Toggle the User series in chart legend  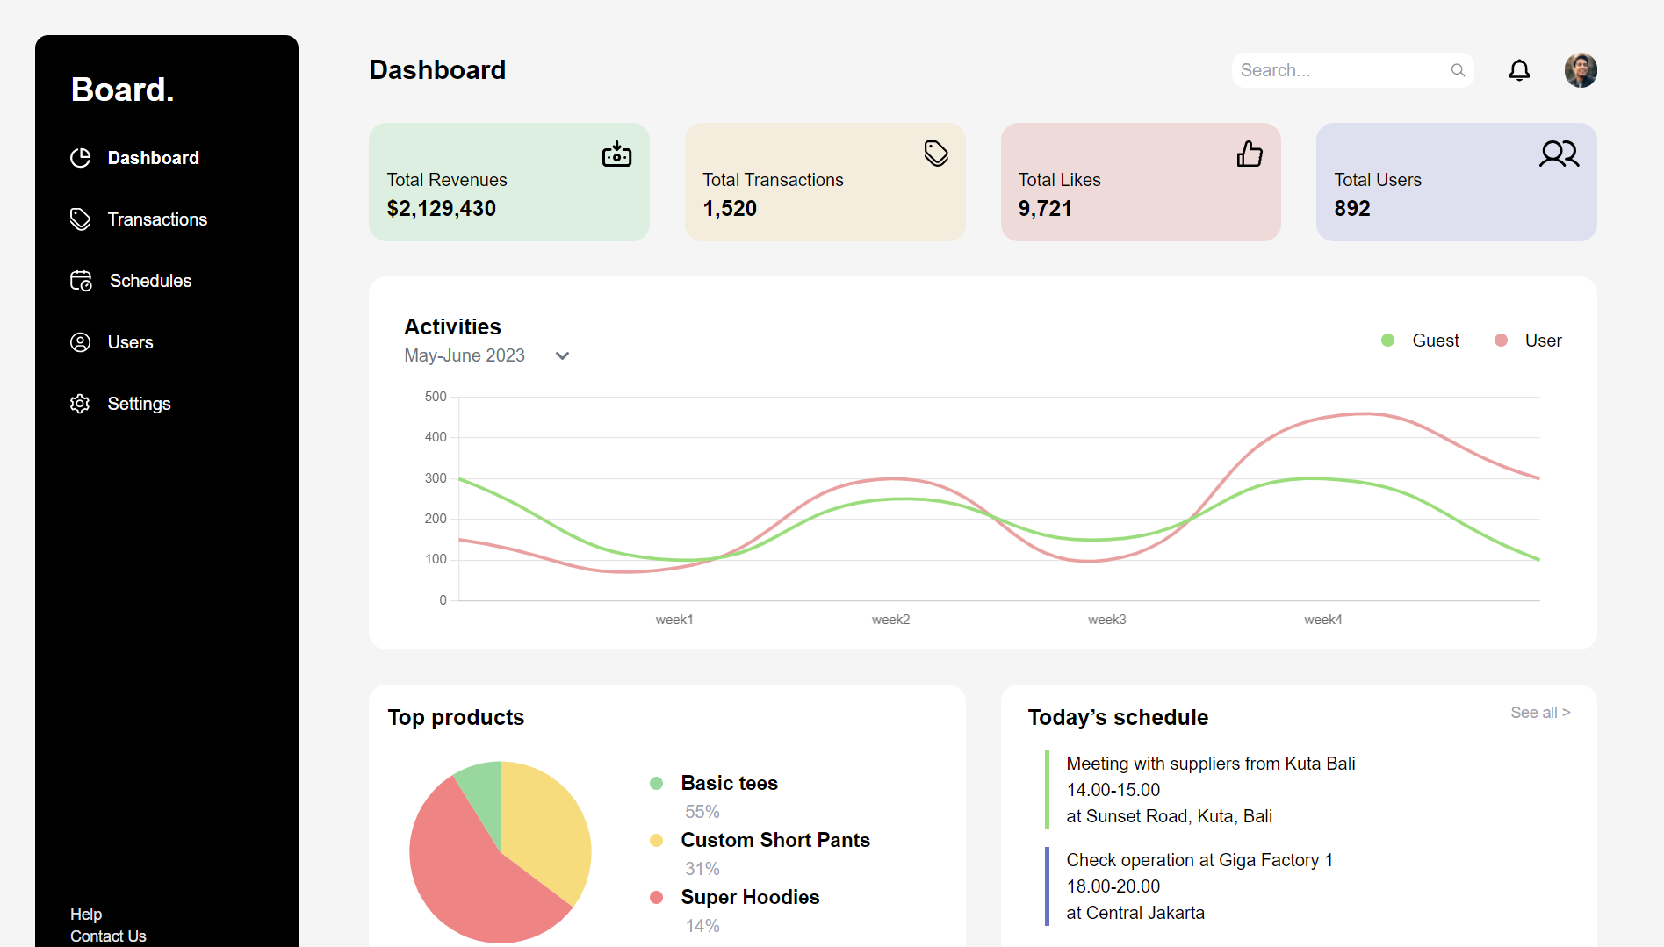point(1529,341)
